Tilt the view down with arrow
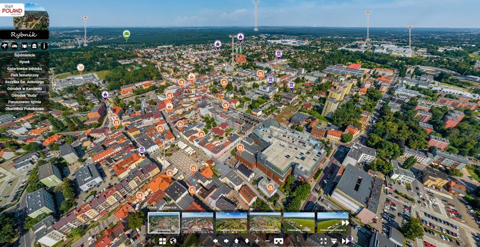Screen dimensions: 480x247 click(x=247, y=241)
